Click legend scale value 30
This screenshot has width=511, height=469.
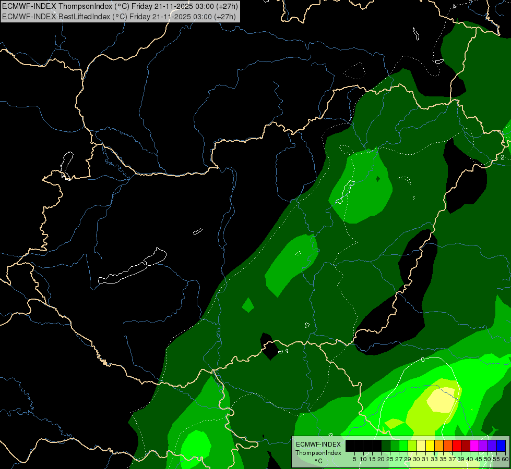coord(417,459)
